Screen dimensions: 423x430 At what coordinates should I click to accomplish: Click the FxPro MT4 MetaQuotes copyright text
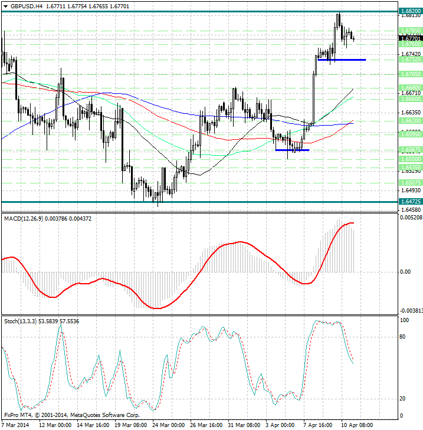69,415
